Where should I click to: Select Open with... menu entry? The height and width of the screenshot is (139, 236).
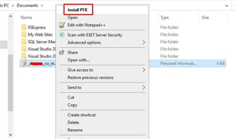78,60
